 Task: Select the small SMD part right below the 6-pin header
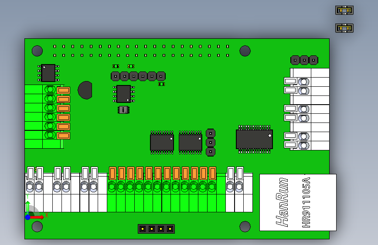click(161, 84)
